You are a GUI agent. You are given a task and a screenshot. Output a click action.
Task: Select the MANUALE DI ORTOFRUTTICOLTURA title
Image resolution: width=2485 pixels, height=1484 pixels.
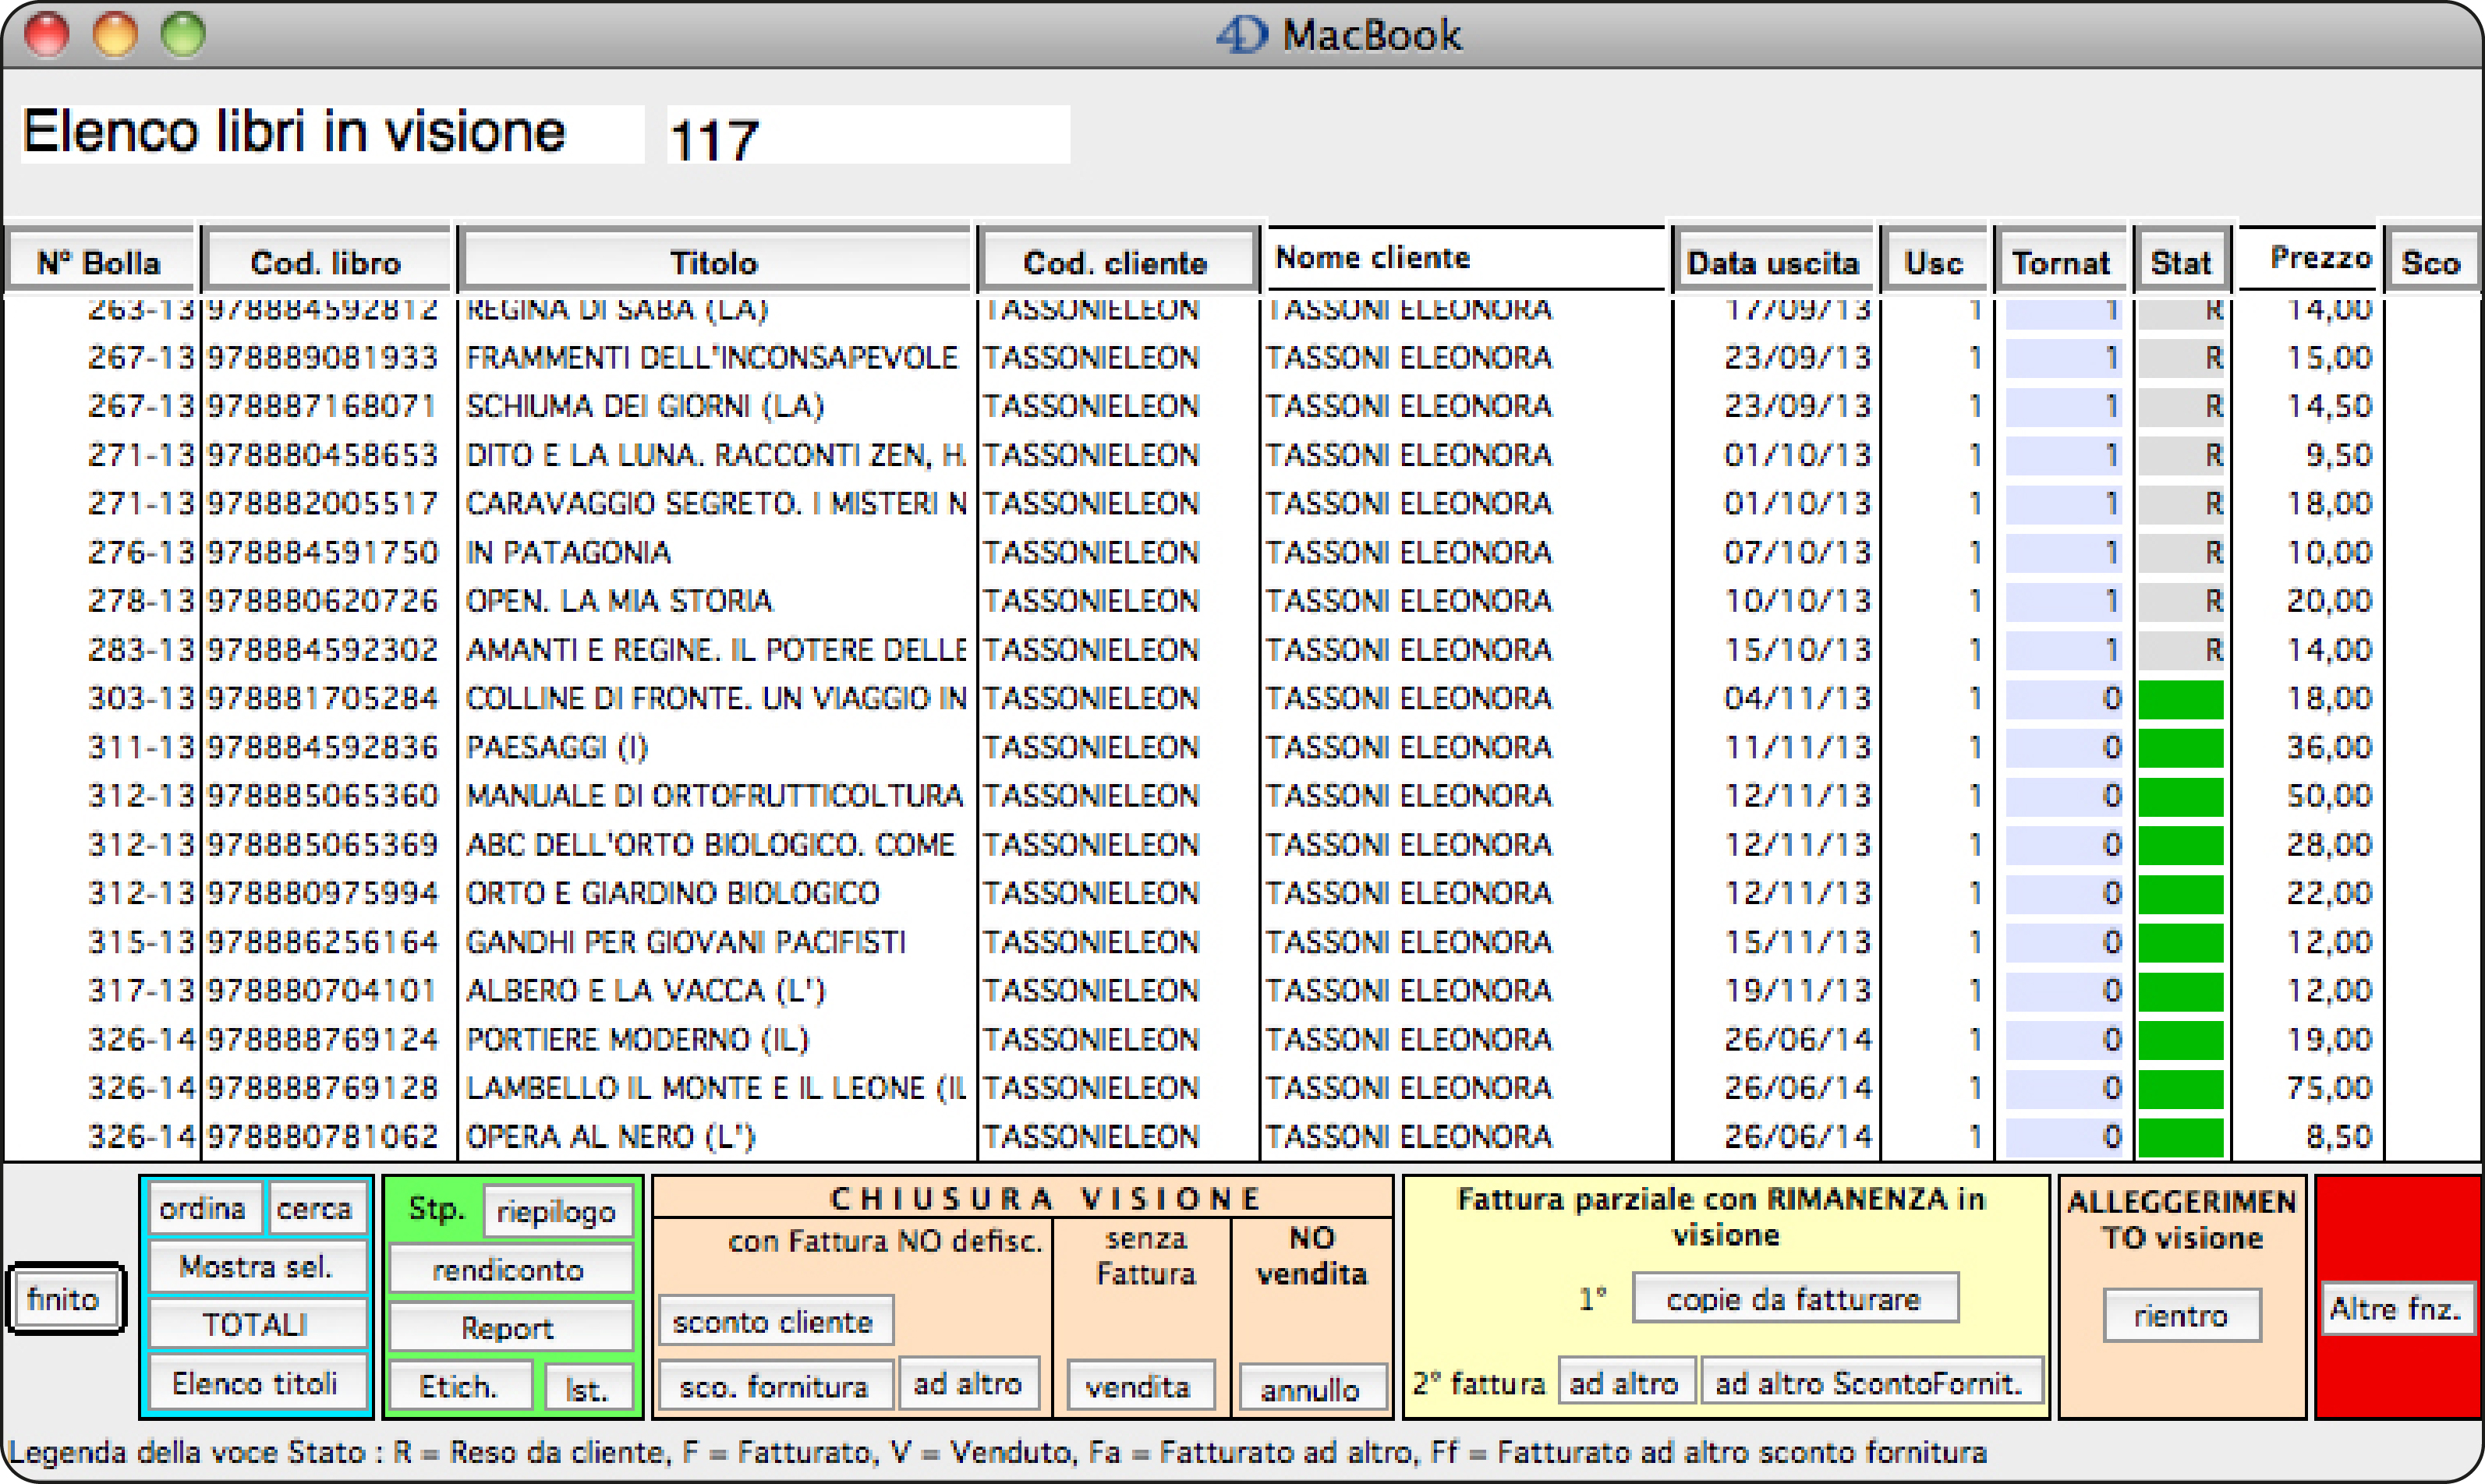coord(715,795)
